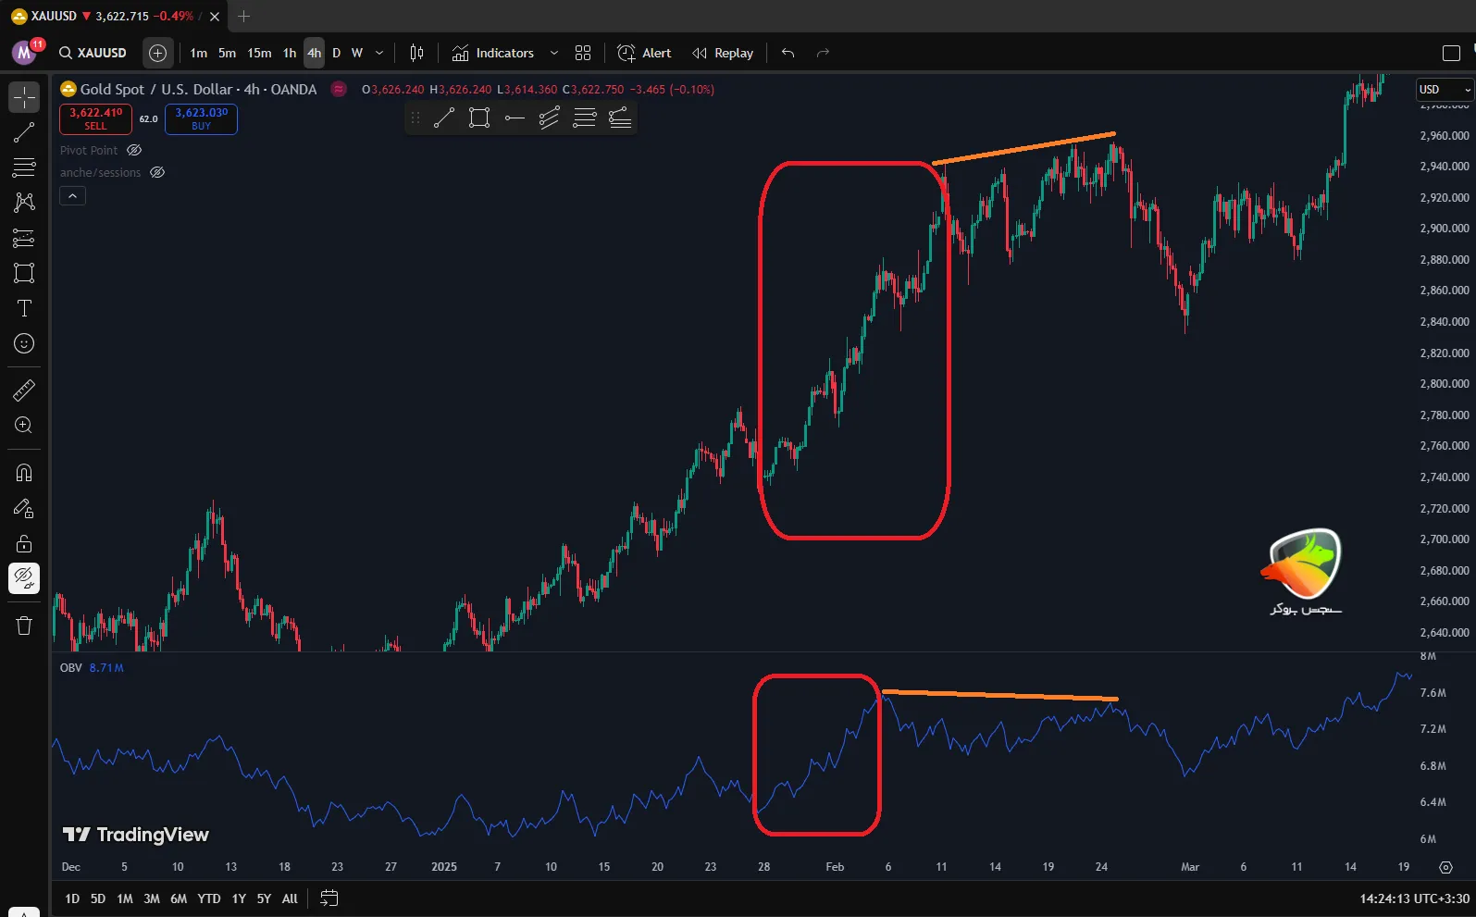Viewport: 1476px width, 917px height.
Task: Toggle hide all drawings button
Action: pyautogui.click(x=24, y=578)
